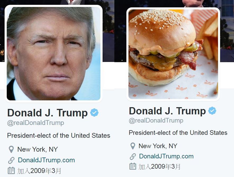
Task: Click the link chain icon on right profile
Action: (x=133, y=156)
